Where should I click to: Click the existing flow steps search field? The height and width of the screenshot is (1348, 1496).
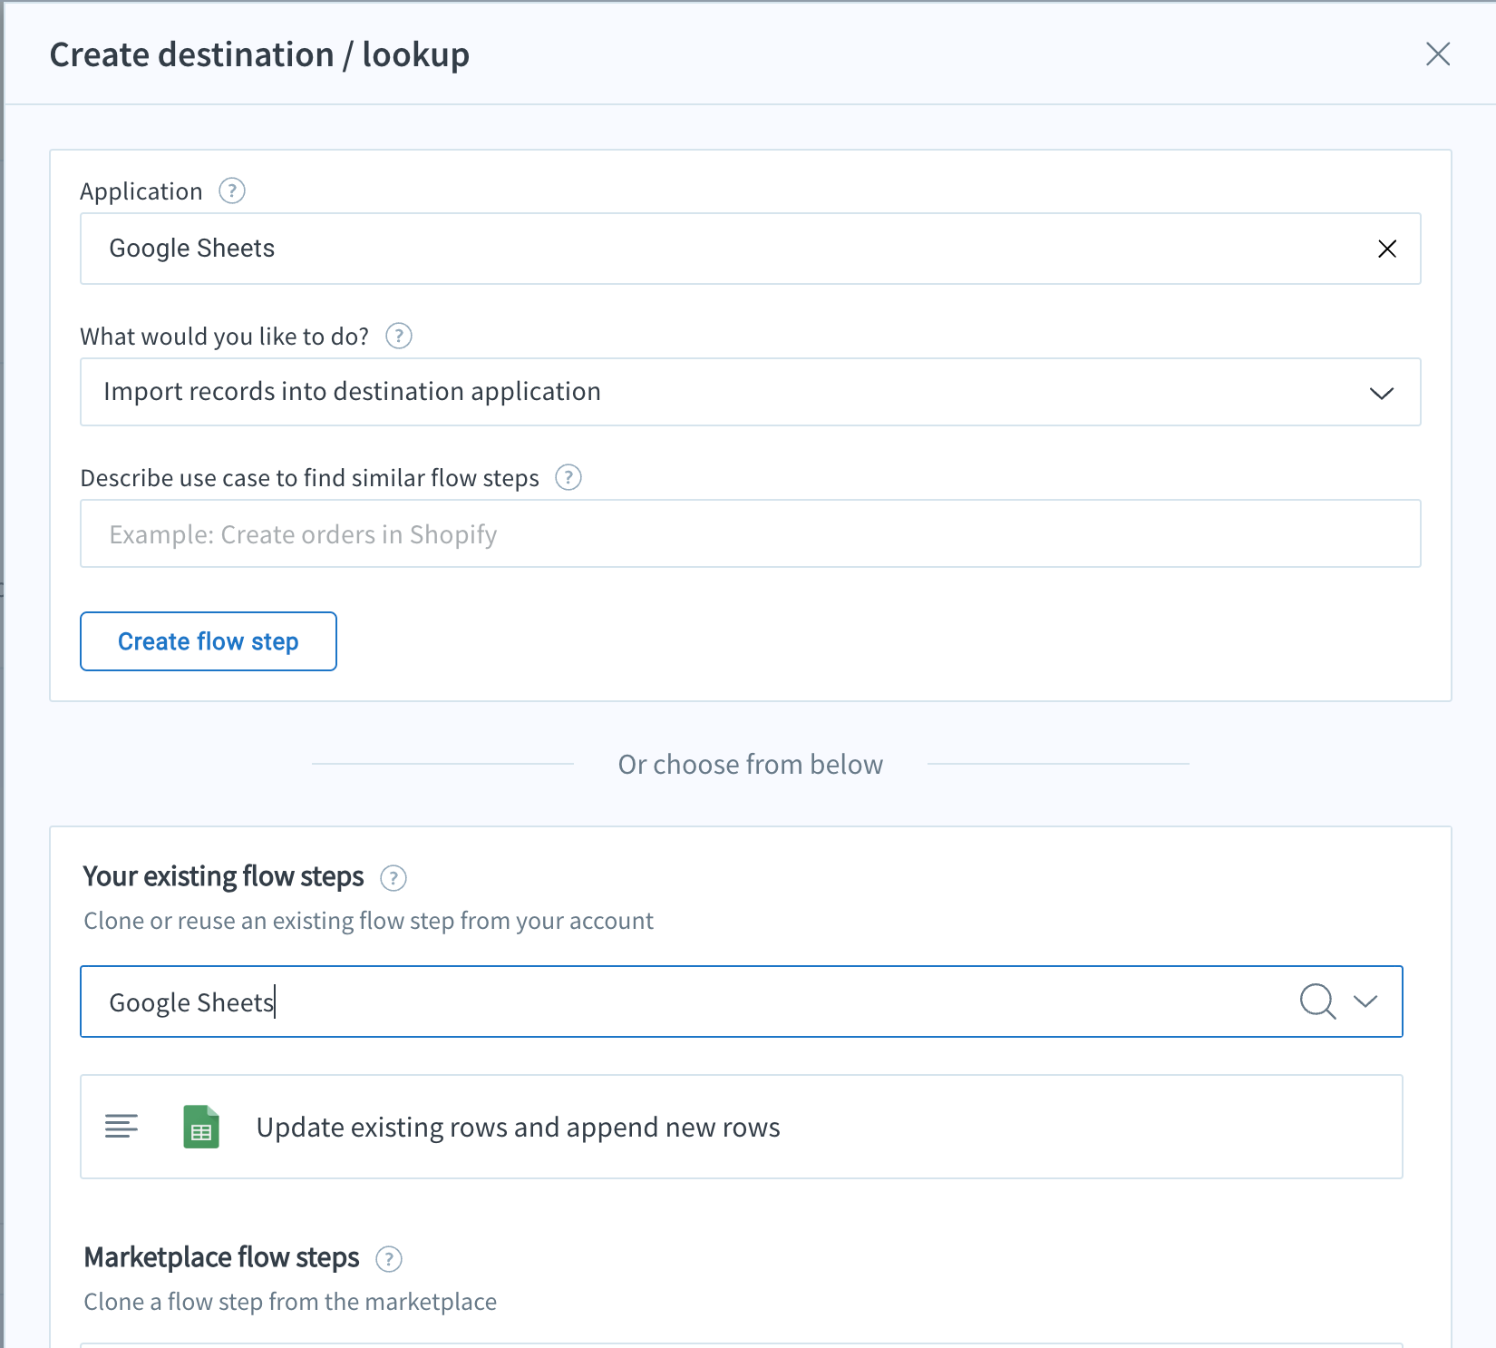pos(742,1001)
